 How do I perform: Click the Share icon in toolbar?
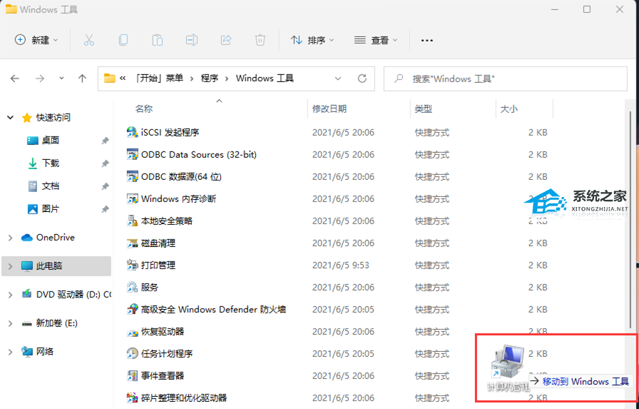pyautogui.click(x=226, y=40)
